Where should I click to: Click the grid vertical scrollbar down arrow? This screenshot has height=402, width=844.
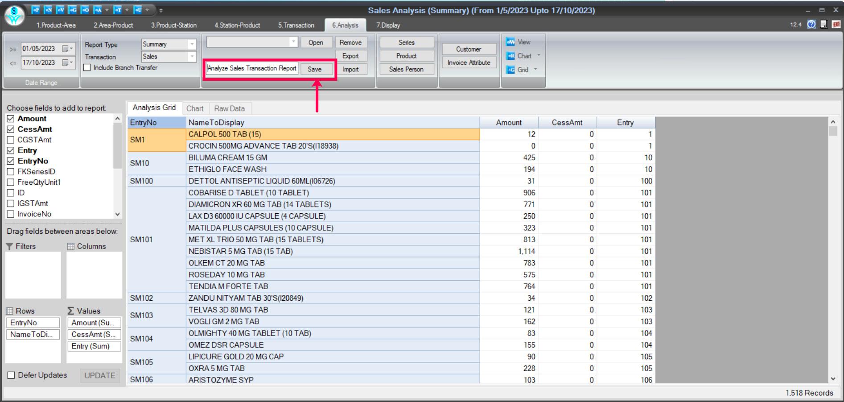pos(833,379)
